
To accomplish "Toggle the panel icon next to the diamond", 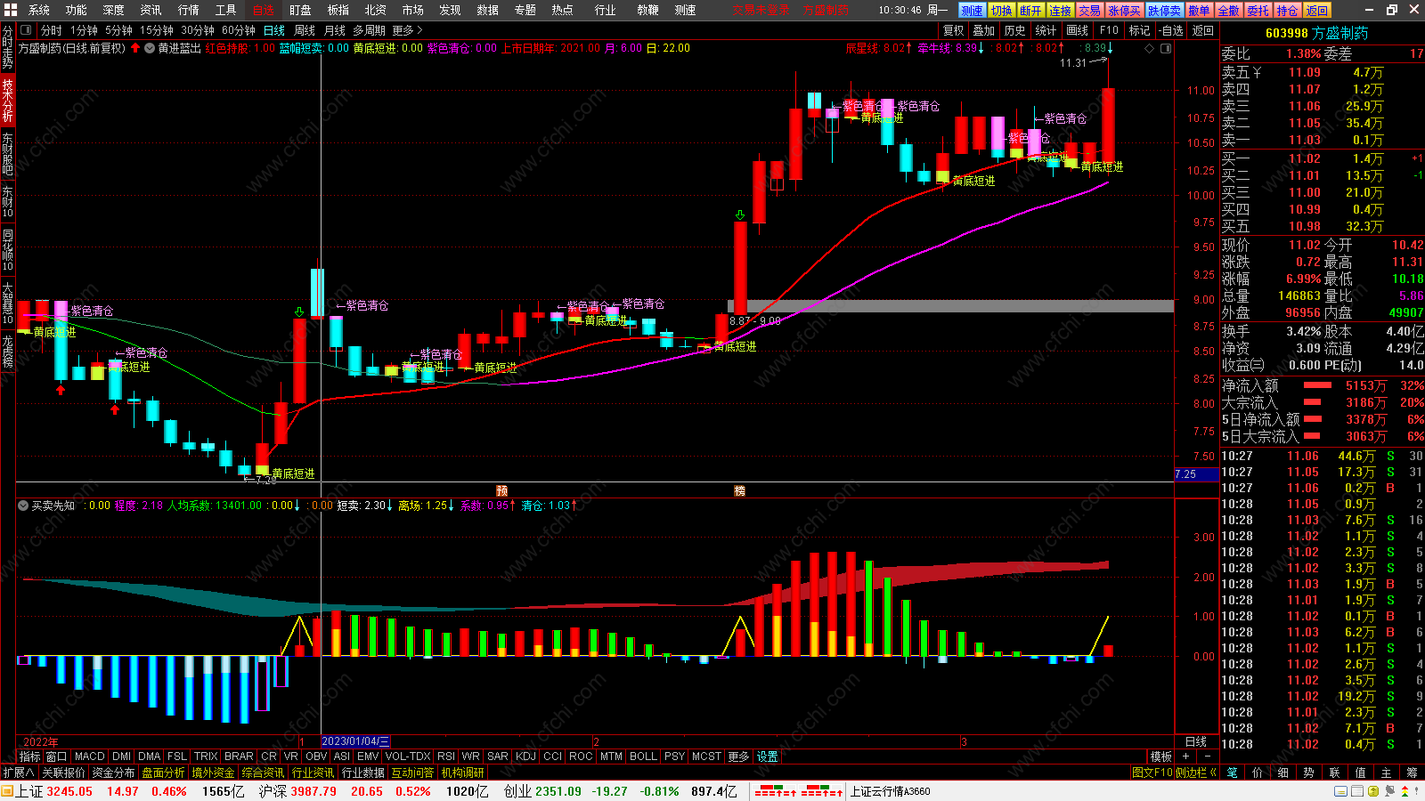I will 1165,48.
